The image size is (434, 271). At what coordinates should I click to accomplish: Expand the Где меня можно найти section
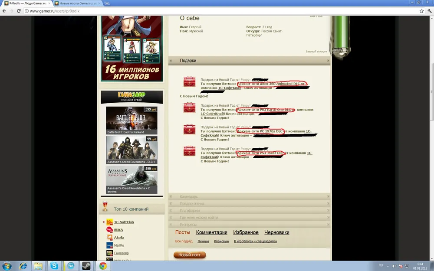(199, 217)
